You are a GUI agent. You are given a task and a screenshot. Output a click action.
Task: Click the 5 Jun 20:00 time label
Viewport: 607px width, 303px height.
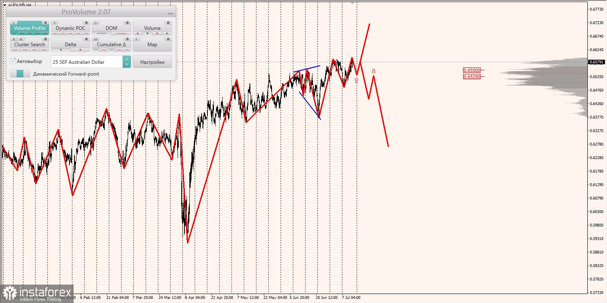(300, 298)
